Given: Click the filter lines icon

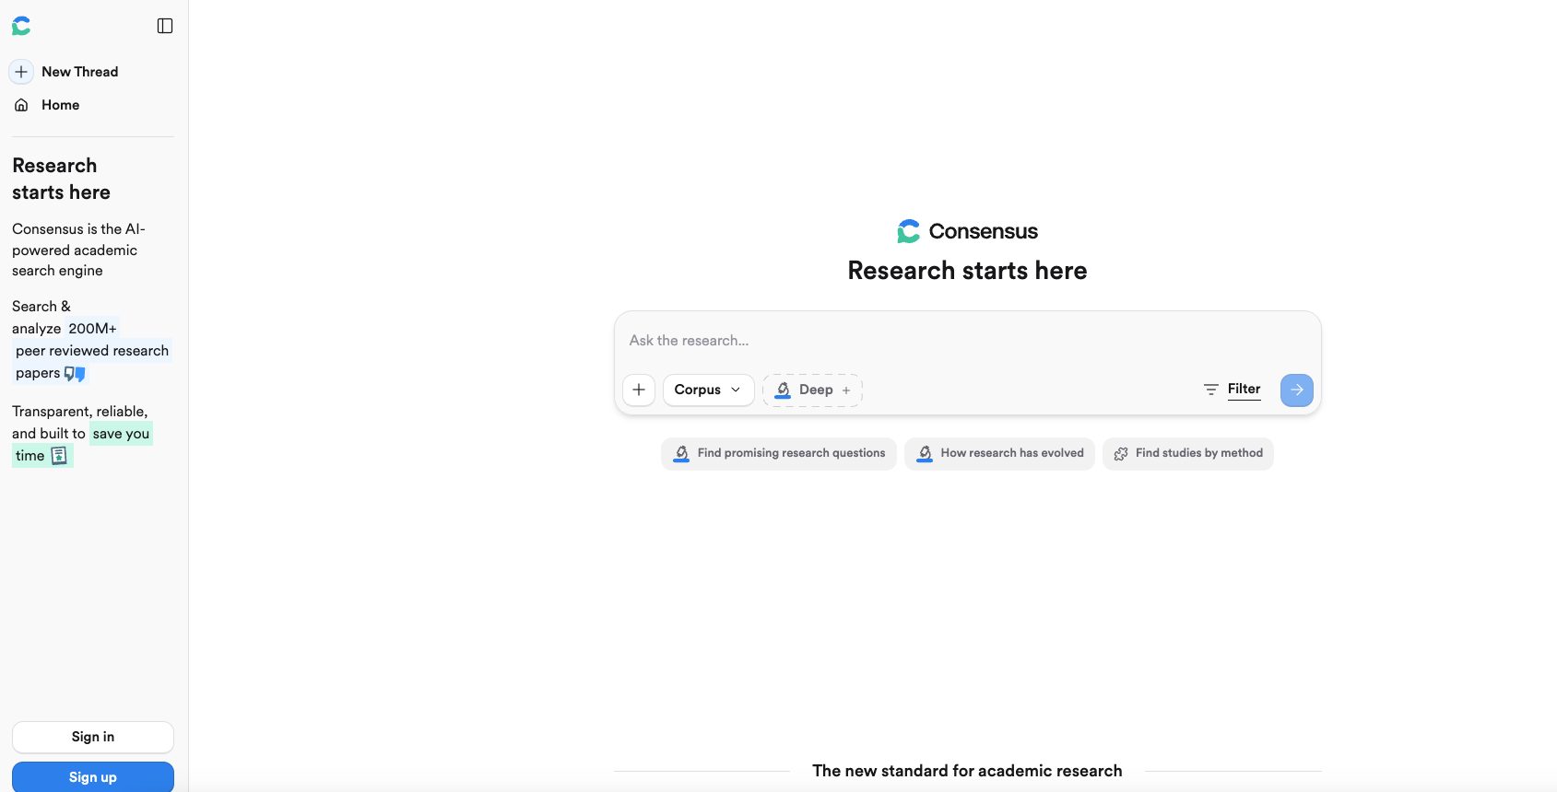Looking at the screenshot, I should [1211, 390].
